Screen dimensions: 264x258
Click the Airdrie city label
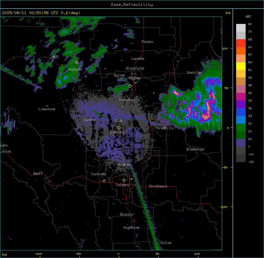pyautogui.click(x=124, y=165)
